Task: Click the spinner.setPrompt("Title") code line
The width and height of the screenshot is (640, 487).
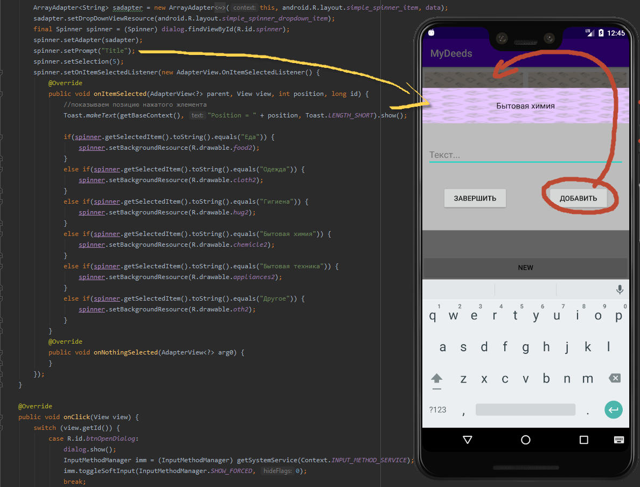Action: (84, 51)
